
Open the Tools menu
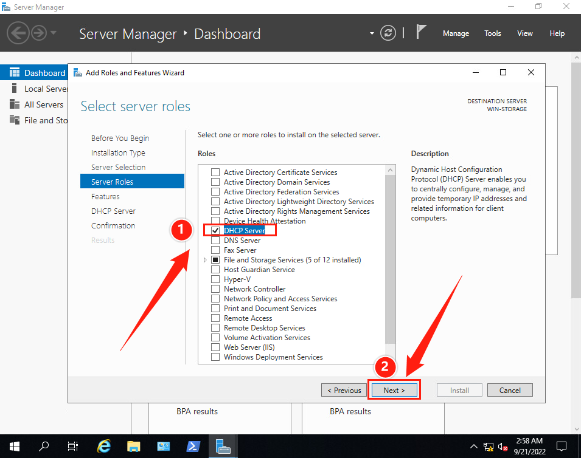[x=492, y=33]
